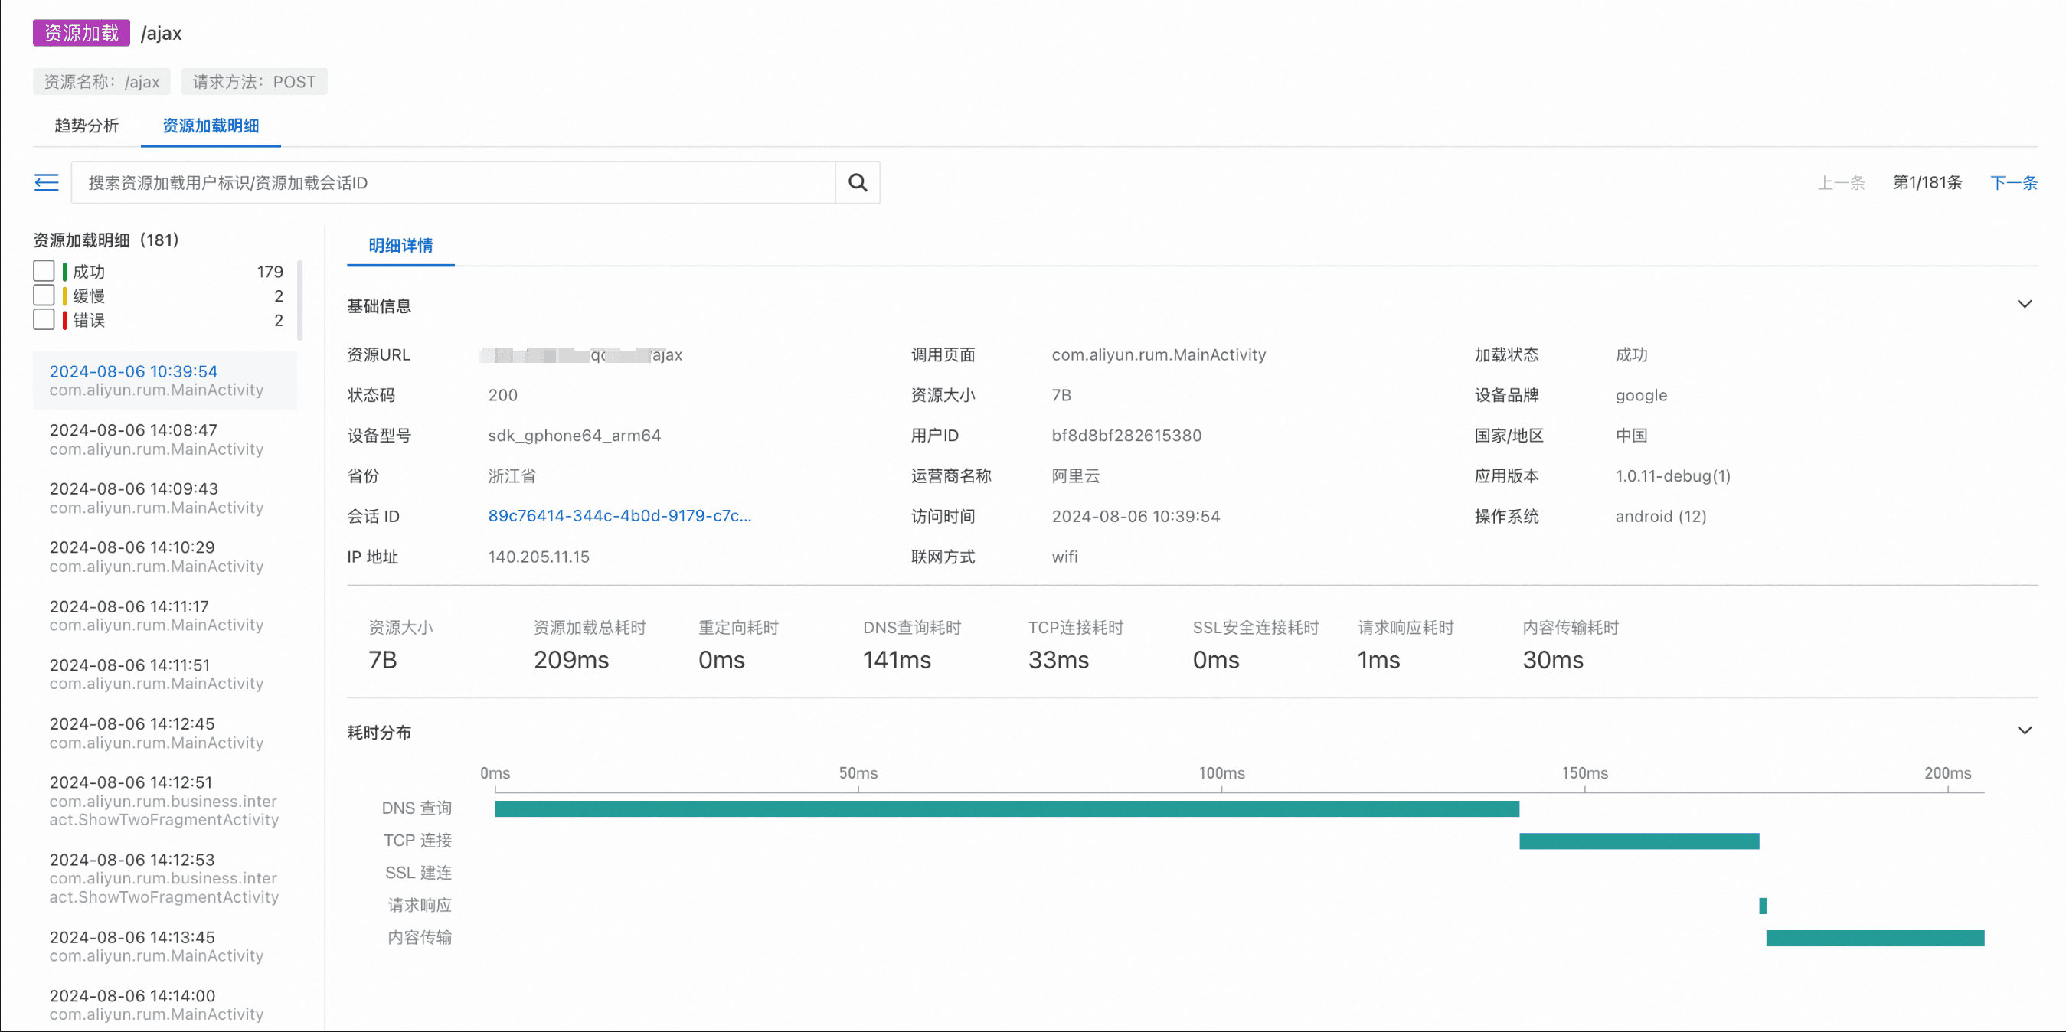Image resolution: width=2066 pixels, height=1032 pixels.
Task: Select the 14:08:47 record entry
Action: [x=156, y=439]
